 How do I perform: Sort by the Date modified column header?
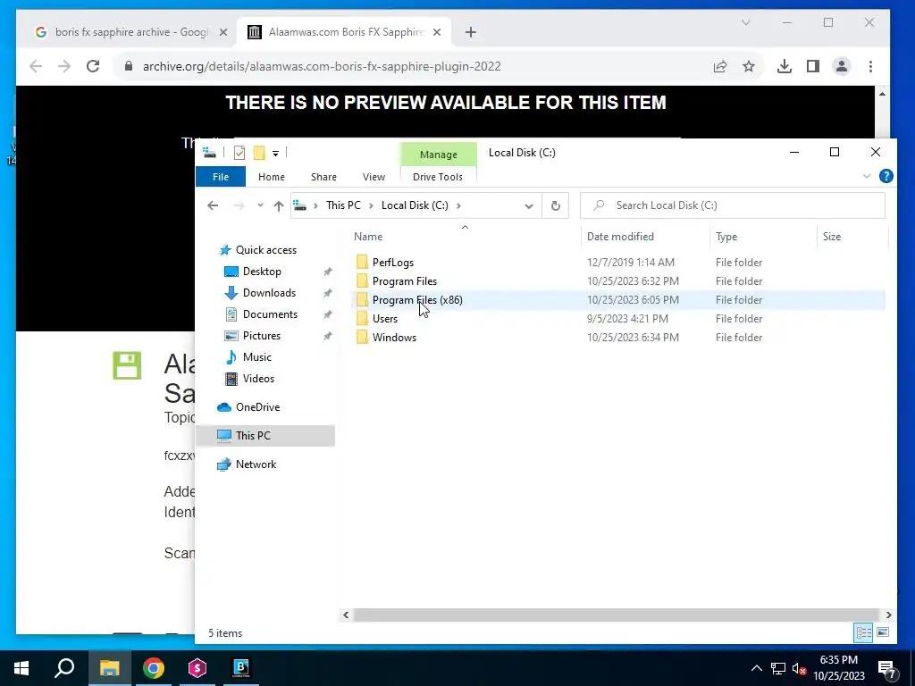620,236
